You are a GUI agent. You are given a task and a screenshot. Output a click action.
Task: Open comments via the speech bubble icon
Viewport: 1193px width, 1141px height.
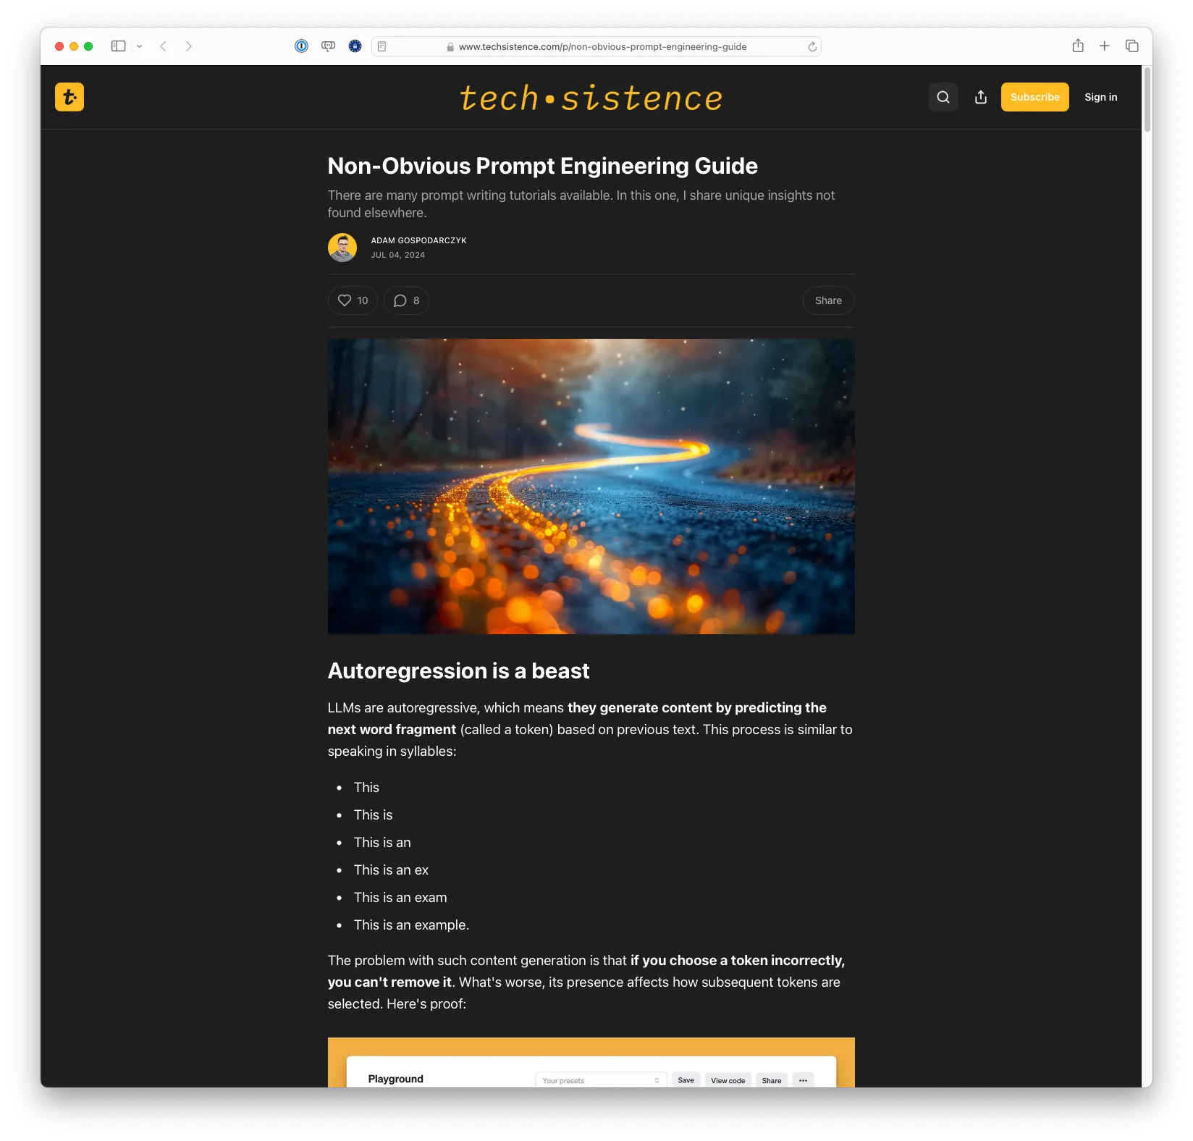tap(400, 300)
